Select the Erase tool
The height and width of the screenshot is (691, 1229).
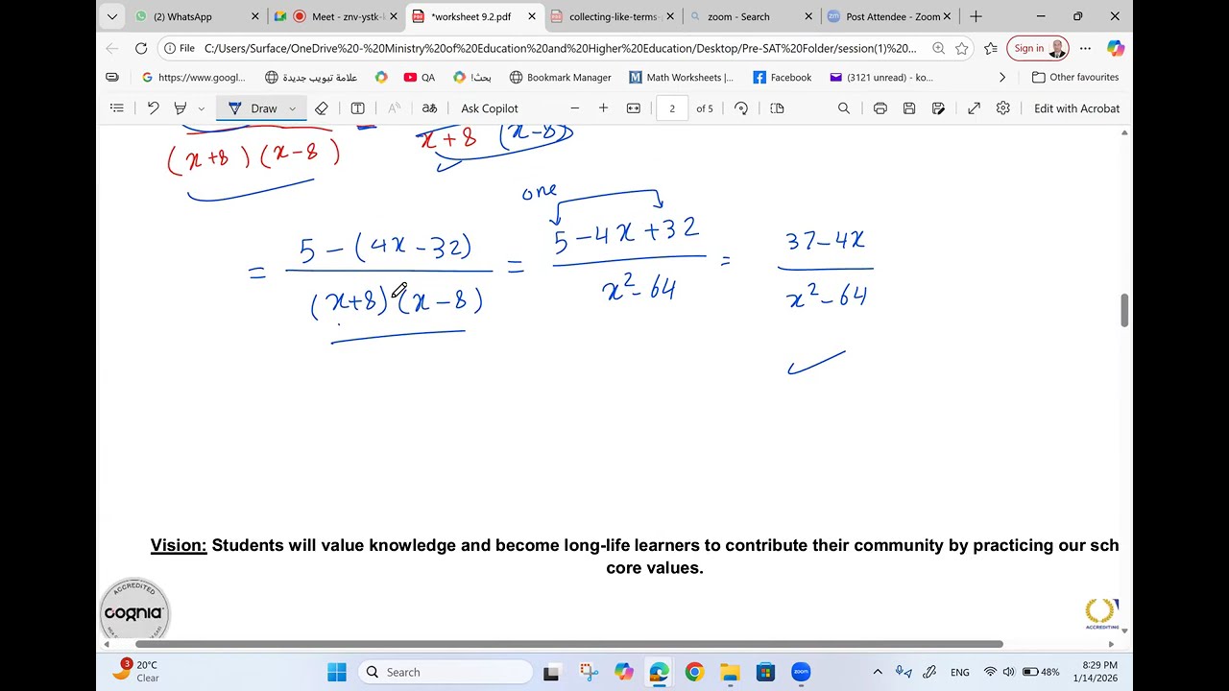coord(322,108)
